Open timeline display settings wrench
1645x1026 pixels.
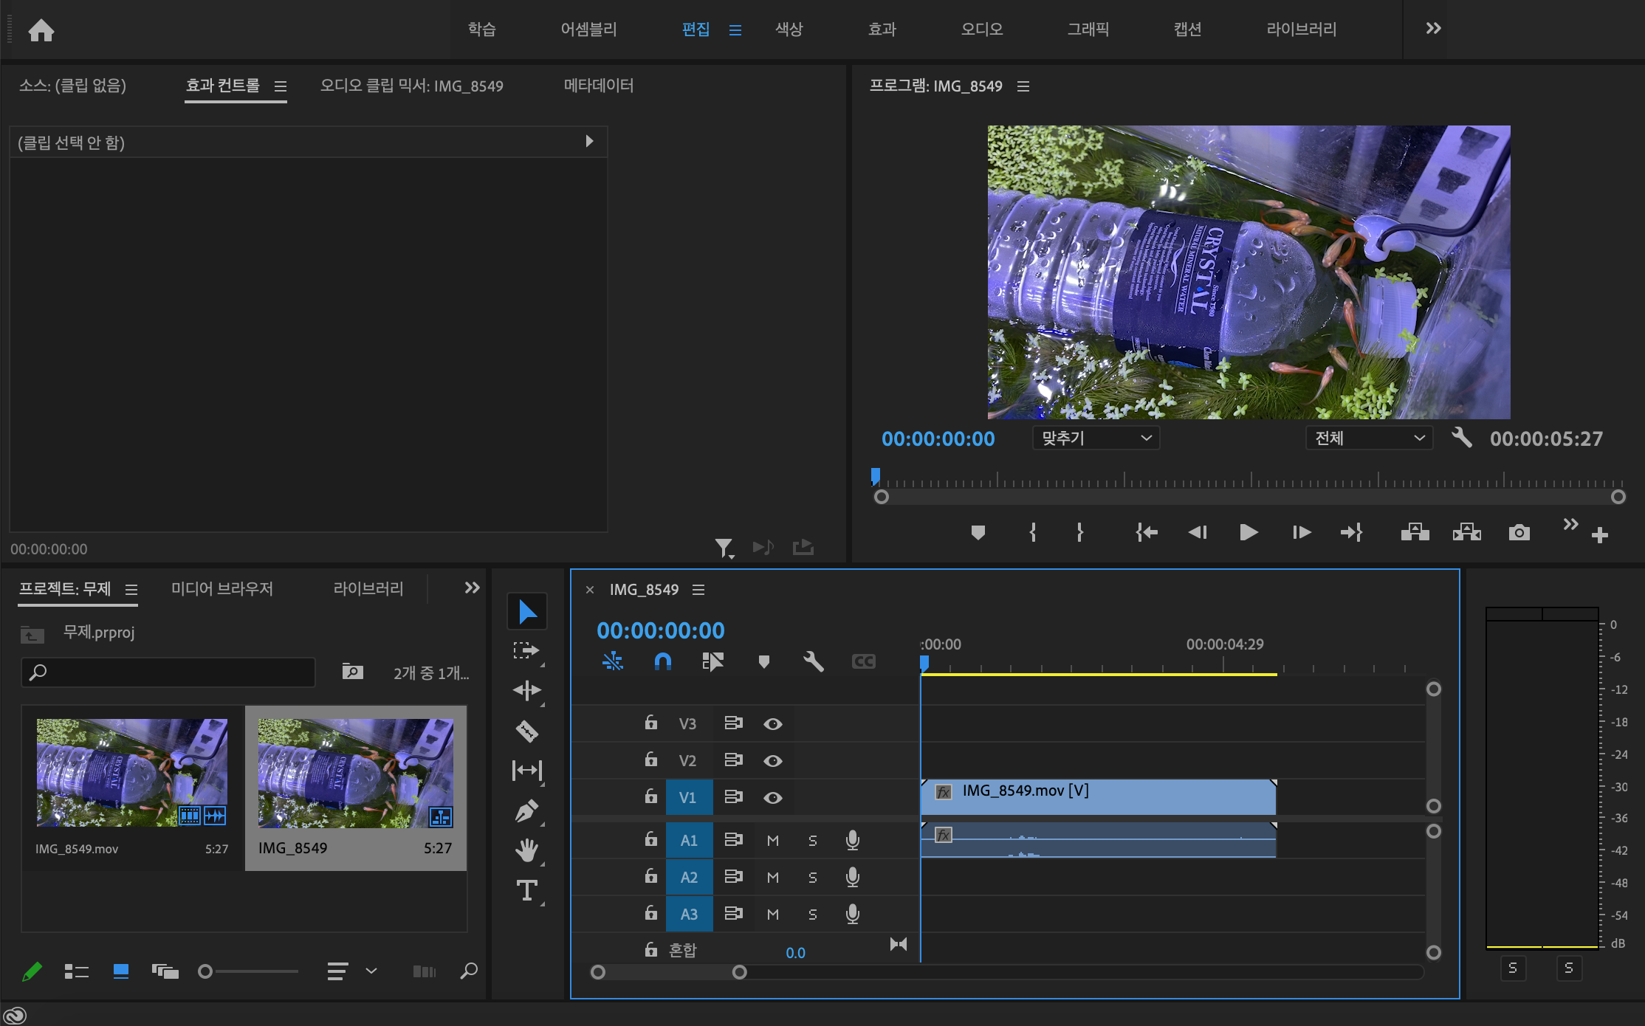click(x=813, y=661)
